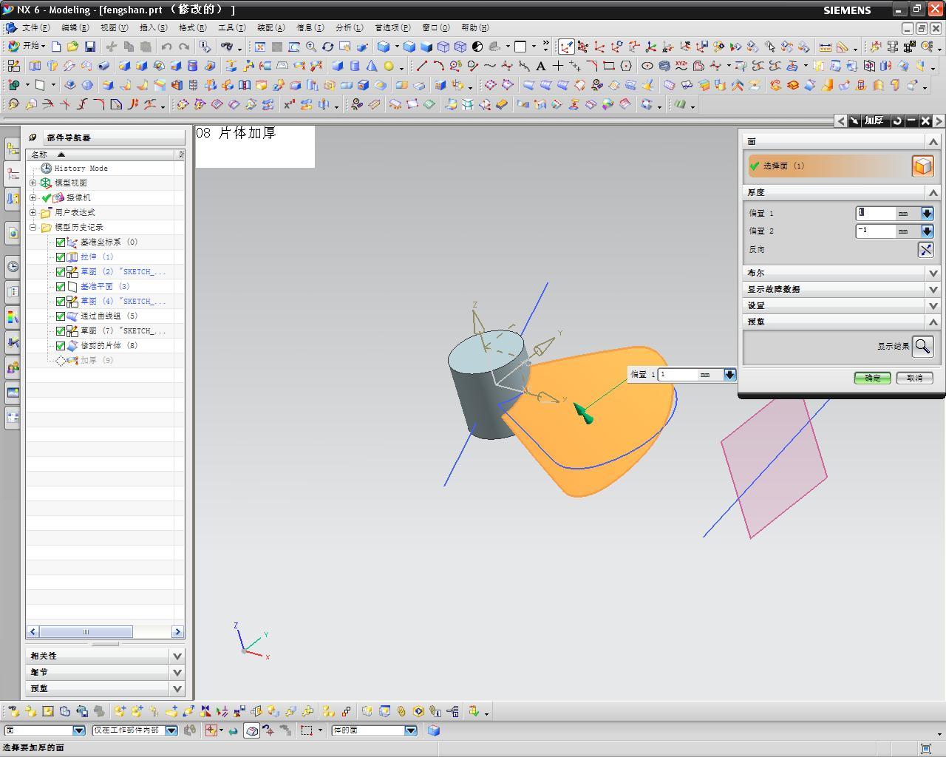This screenshot has height=757, width=946.
Task: Click the 选择面 (1) selection step
Action: (x=840, y=166)
